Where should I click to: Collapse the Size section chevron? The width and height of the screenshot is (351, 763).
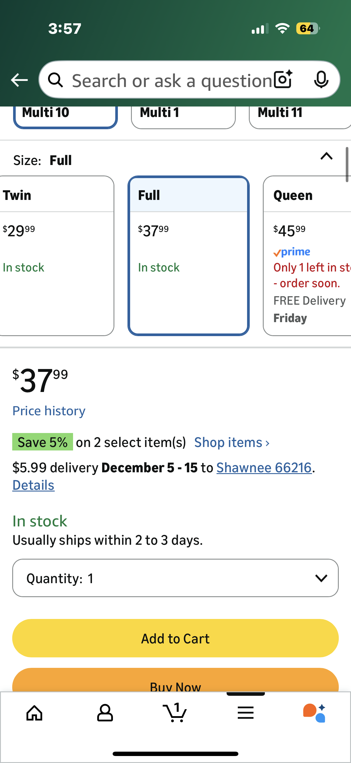327,156
